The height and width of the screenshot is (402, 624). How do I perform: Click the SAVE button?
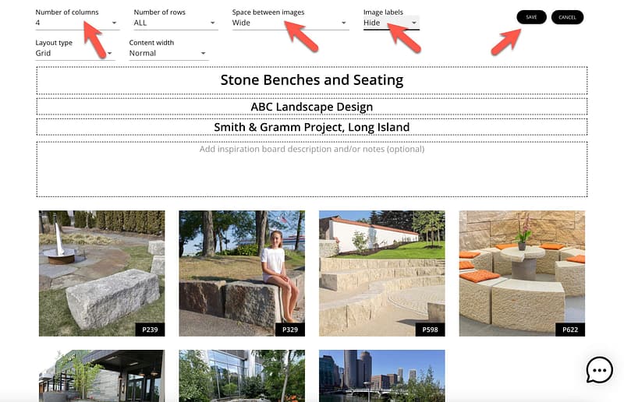point(531,17)
